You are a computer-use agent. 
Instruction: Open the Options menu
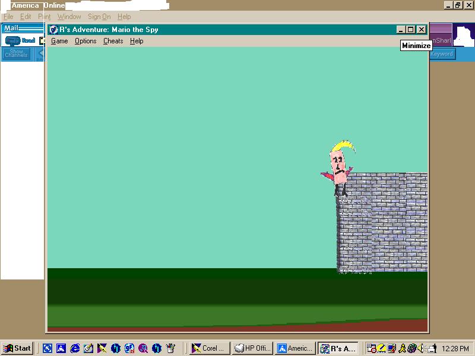(x=85, y=41)
